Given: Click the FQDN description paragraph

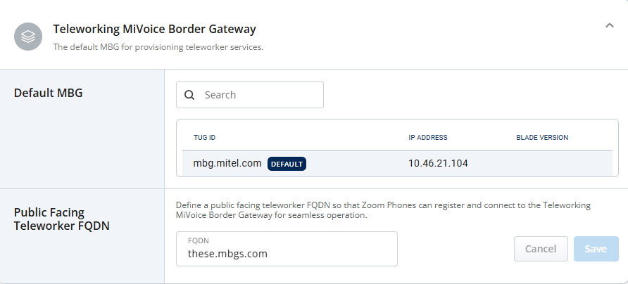Looking at the screenshot, I should [x=383, y=210].
